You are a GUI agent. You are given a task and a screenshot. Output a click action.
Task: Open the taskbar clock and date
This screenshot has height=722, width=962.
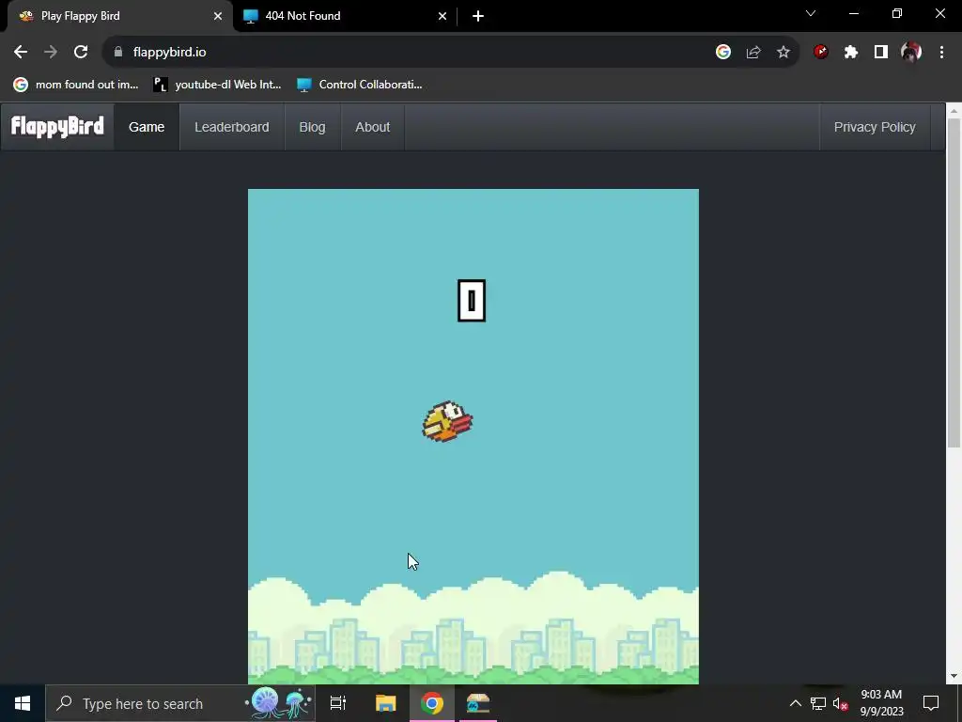[x=881, y=703]
